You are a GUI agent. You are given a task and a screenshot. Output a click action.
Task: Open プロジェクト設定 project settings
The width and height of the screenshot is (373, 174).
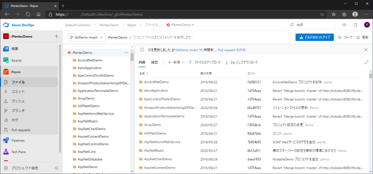[x=25, y=168]
